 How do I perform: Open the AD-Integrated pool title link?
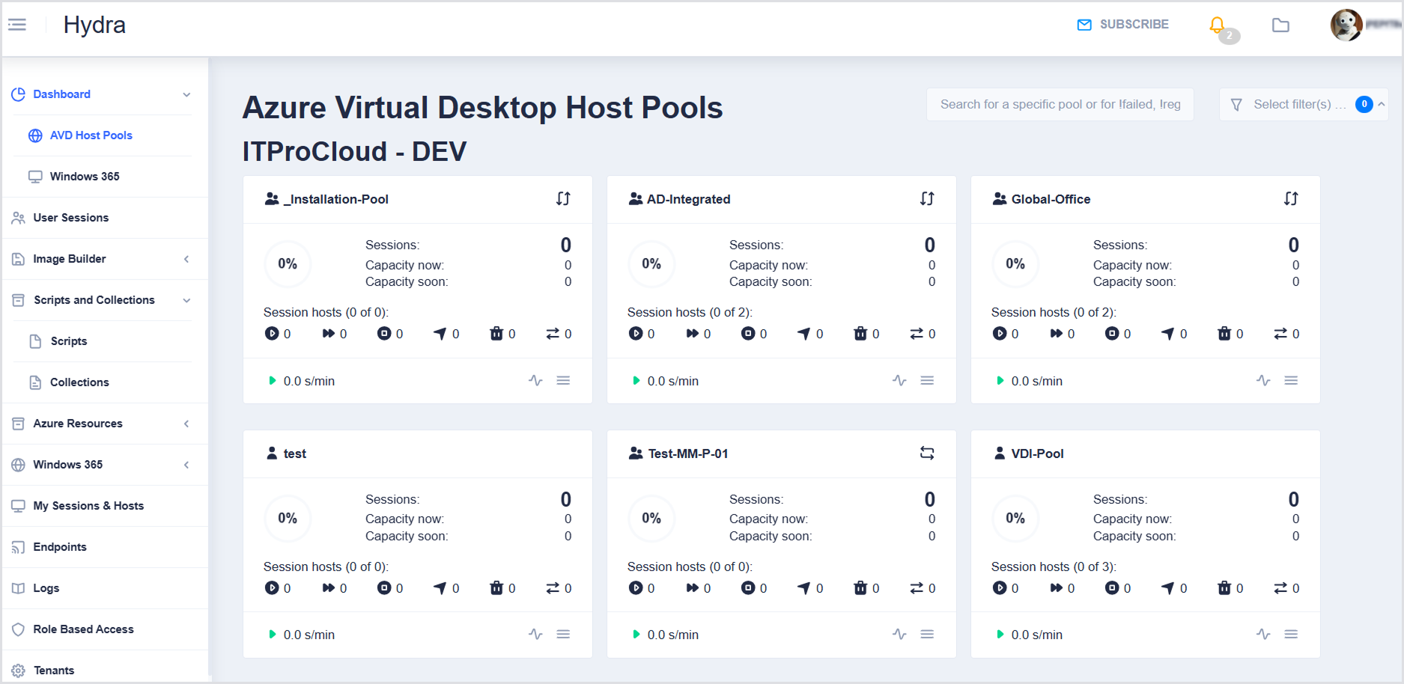[x=688, y=199]
